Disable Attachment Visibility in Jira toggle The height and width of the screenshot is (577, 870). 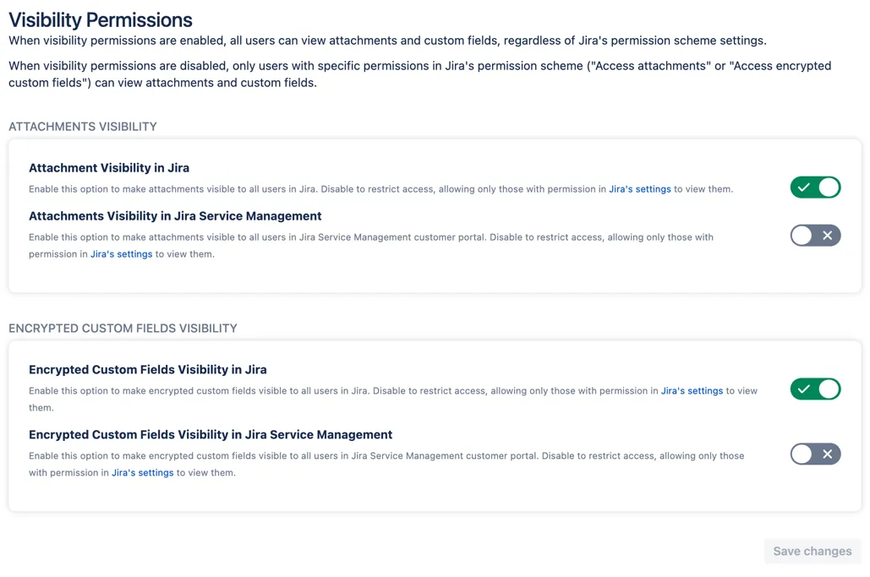[x=815, y=188]
